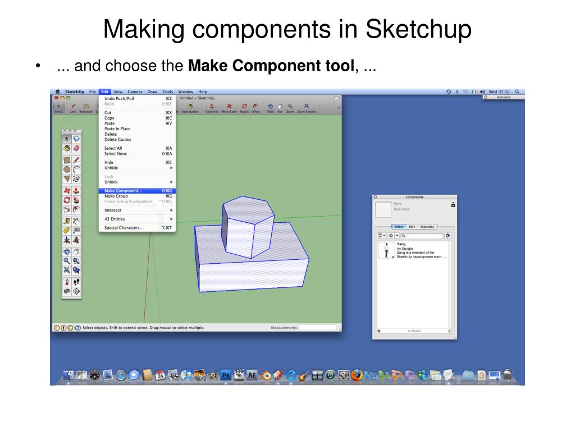Select the Axes tool in palette
This screenshot has height=431, width=575.
67,240
